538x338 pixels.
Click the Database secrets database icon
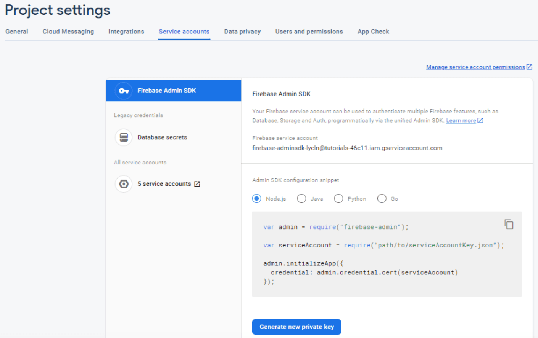pos(123,137)
